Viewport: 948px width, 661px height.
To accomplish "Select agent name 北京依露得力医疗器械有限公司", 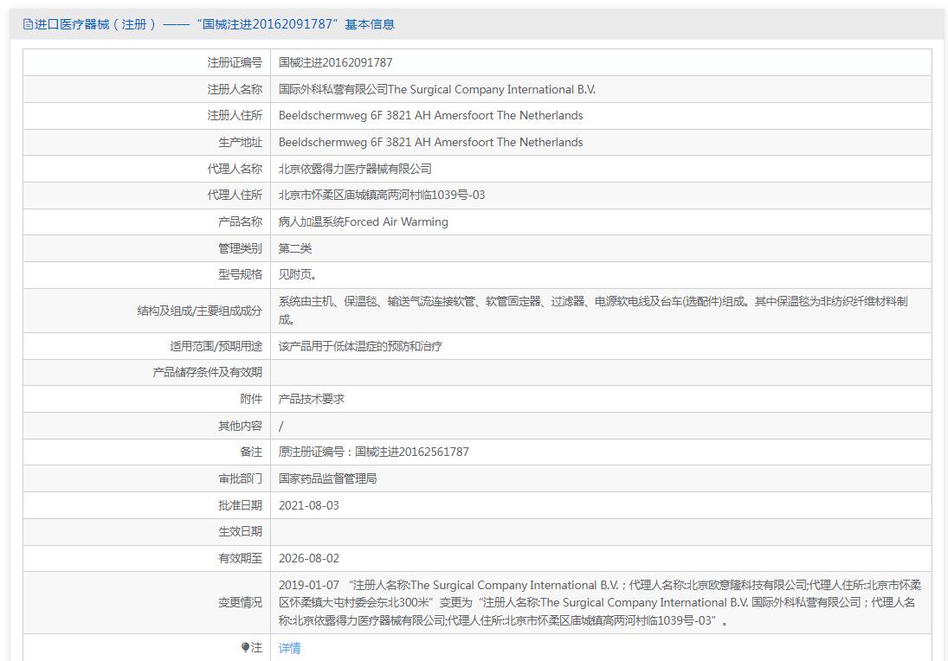I will [355, 169].
